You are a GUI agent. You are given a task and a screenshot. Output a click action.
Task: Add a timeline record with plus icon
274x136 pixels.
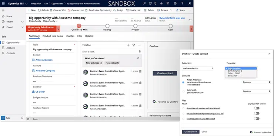pos(128,45)
